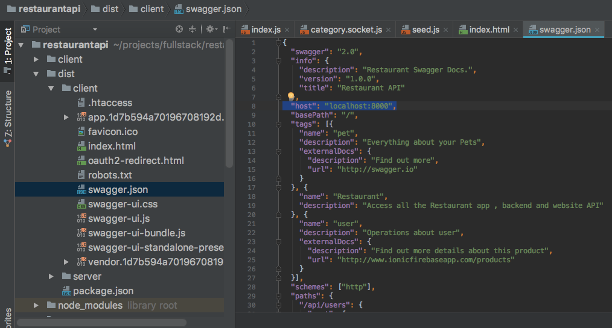612x328 pixels.
Task: Close the index.js tab
Action: (x=287, y=30)
